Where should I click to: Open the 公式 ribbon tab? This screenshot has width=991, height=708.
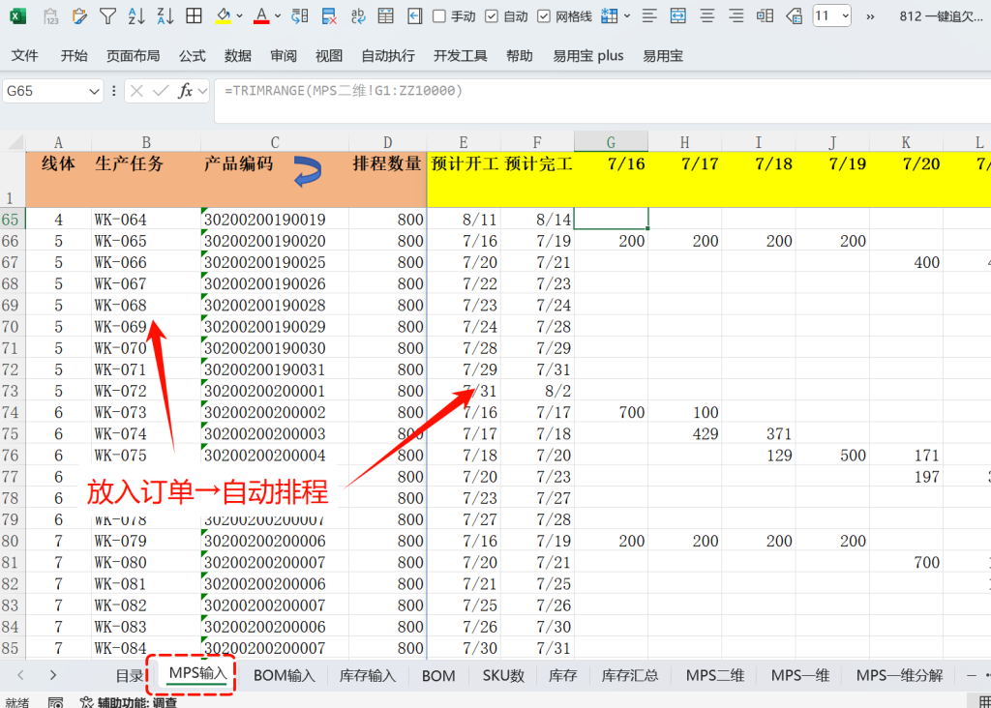point(193,55)
